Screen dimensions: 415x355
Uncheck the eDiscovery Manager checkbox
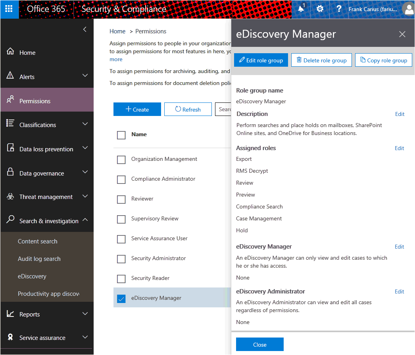[121, 299]
